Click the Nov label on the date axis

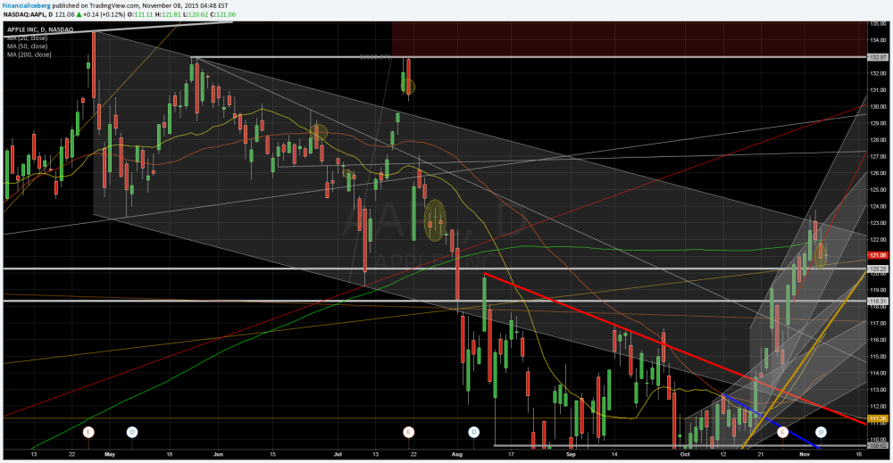click(x=805, y=454)
